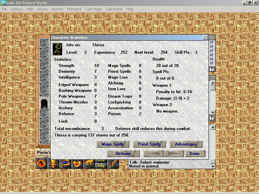Open the Help menu next to Options
This screenshot has width=259, height=194.
30,9
